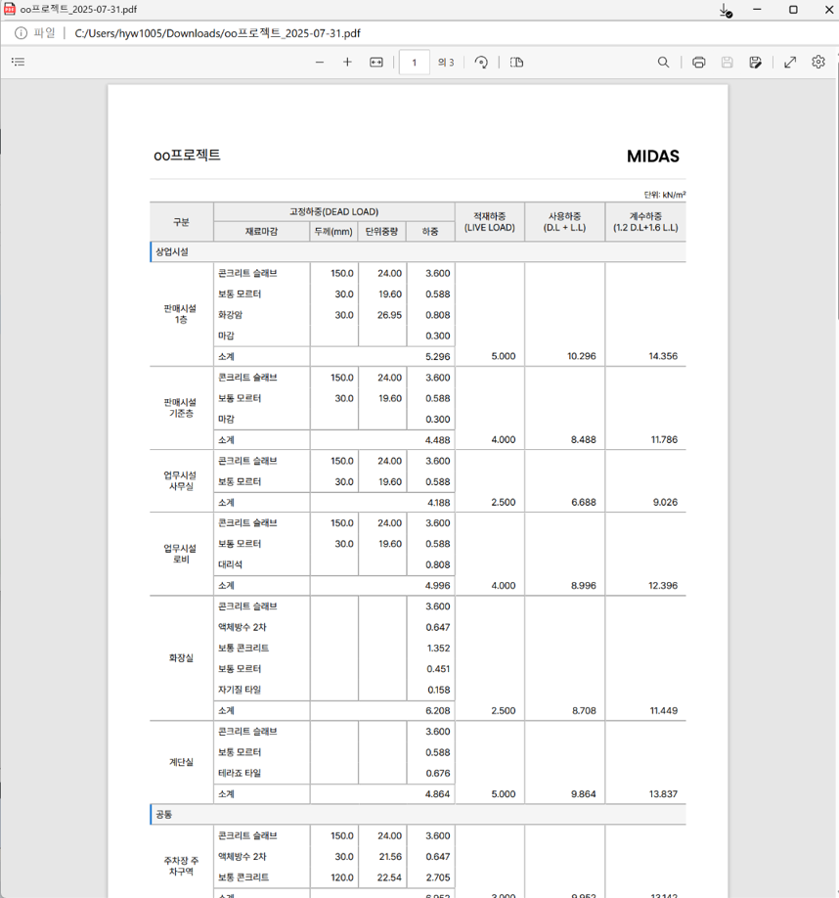Rotate the PDF page clockwise
This screenshot has height=898, width=839.
(x=481, y=62)
